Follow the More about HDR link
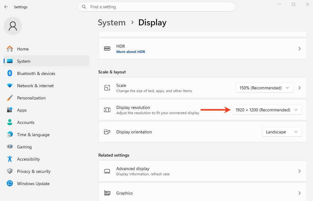 click(x=131, y=52)
